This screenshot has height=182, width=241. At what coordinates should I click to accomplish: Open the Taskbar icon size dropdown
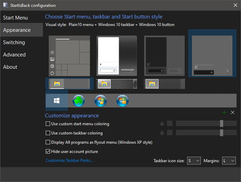[194, 160]
